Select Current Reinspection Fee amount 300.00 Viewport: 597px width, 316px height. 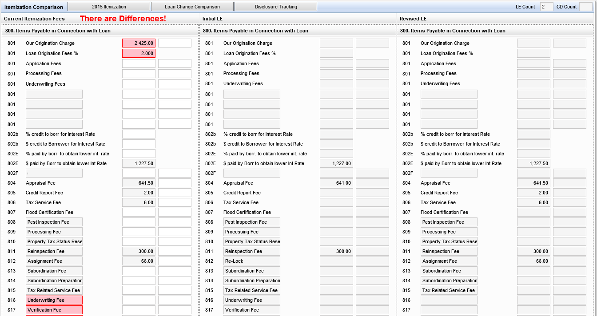coord(139,251)
